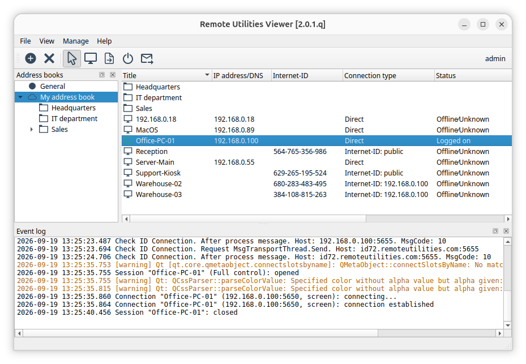526x364 pixels.
Task: Click the Logged on status cell
Action: 453,140
